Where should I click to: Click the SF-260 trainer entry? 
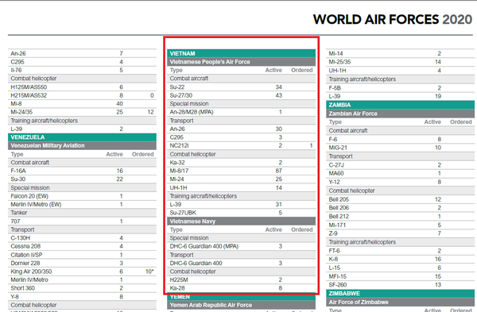click(400, 285)
